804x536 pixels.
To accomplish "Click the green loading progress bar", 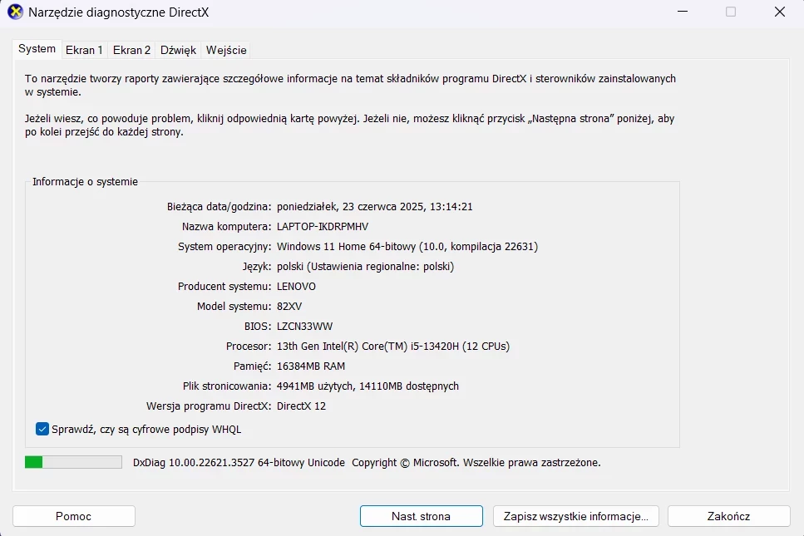I will (x=73, y=462).
